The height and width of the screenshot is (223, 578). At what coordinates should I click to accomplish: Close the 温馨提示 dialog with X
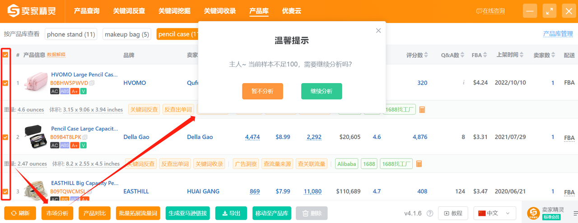(x=378, y=31)
